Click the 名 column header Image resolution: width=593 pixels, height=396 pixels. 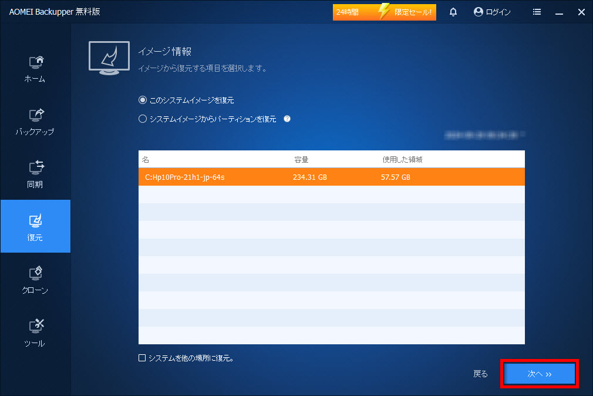point(146,159)
